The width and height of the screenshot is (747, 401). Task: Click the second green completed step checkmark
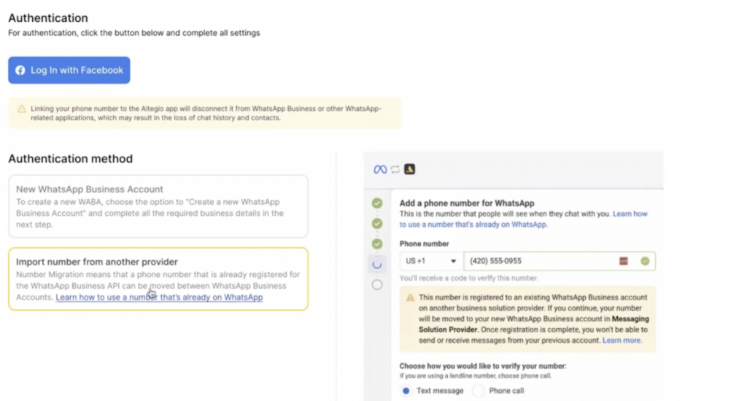(377, 223)
